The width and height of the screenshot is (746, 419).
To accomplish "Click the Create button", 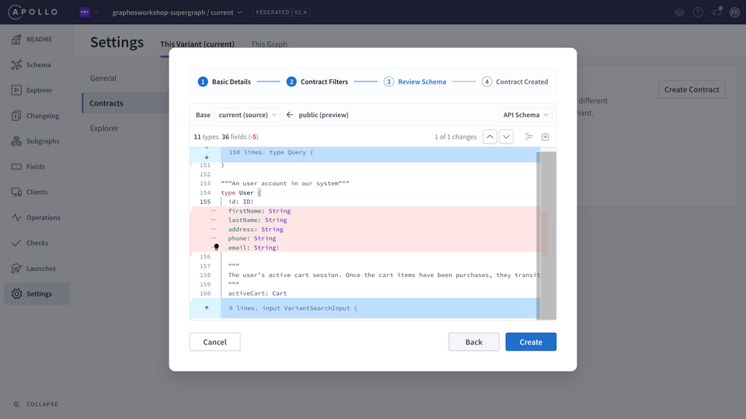I will pos(531,342).
